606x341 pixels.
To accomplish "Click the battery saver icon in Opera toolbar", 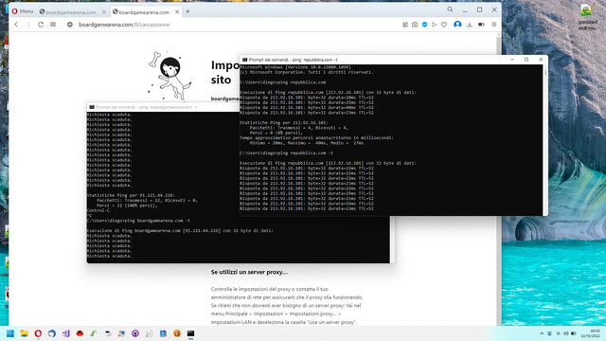I will pyautogui.click(x=481, y=25).
